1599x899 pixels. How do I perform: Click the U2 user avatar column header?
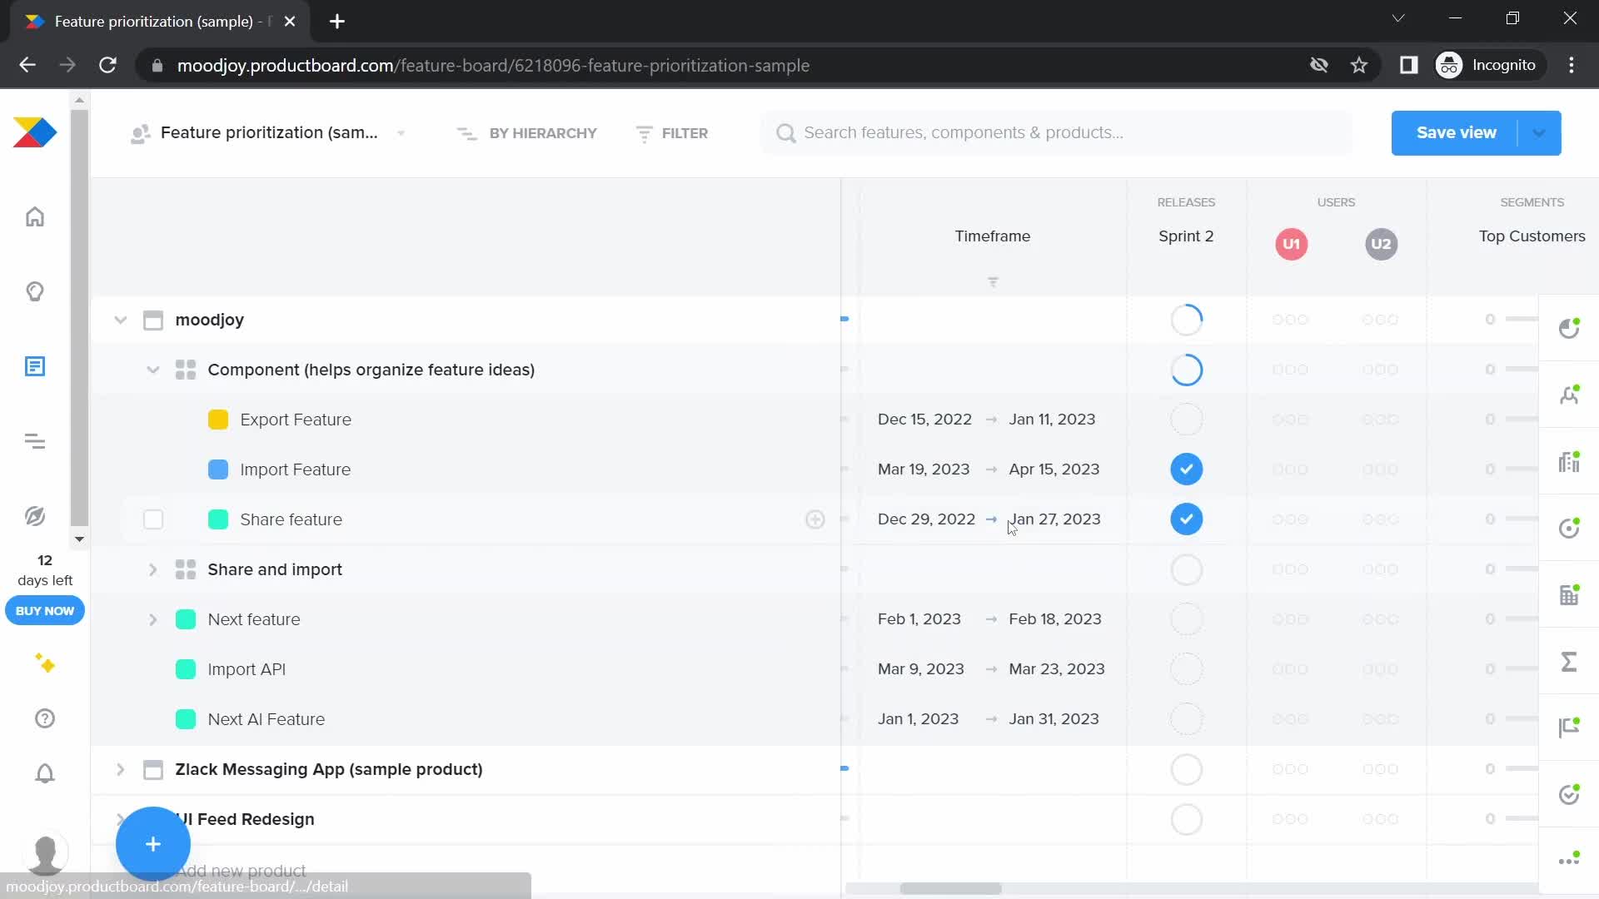point(1381,244)
